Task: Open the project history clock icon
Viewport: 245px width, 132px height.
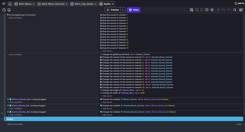Action: click(4, 10)
